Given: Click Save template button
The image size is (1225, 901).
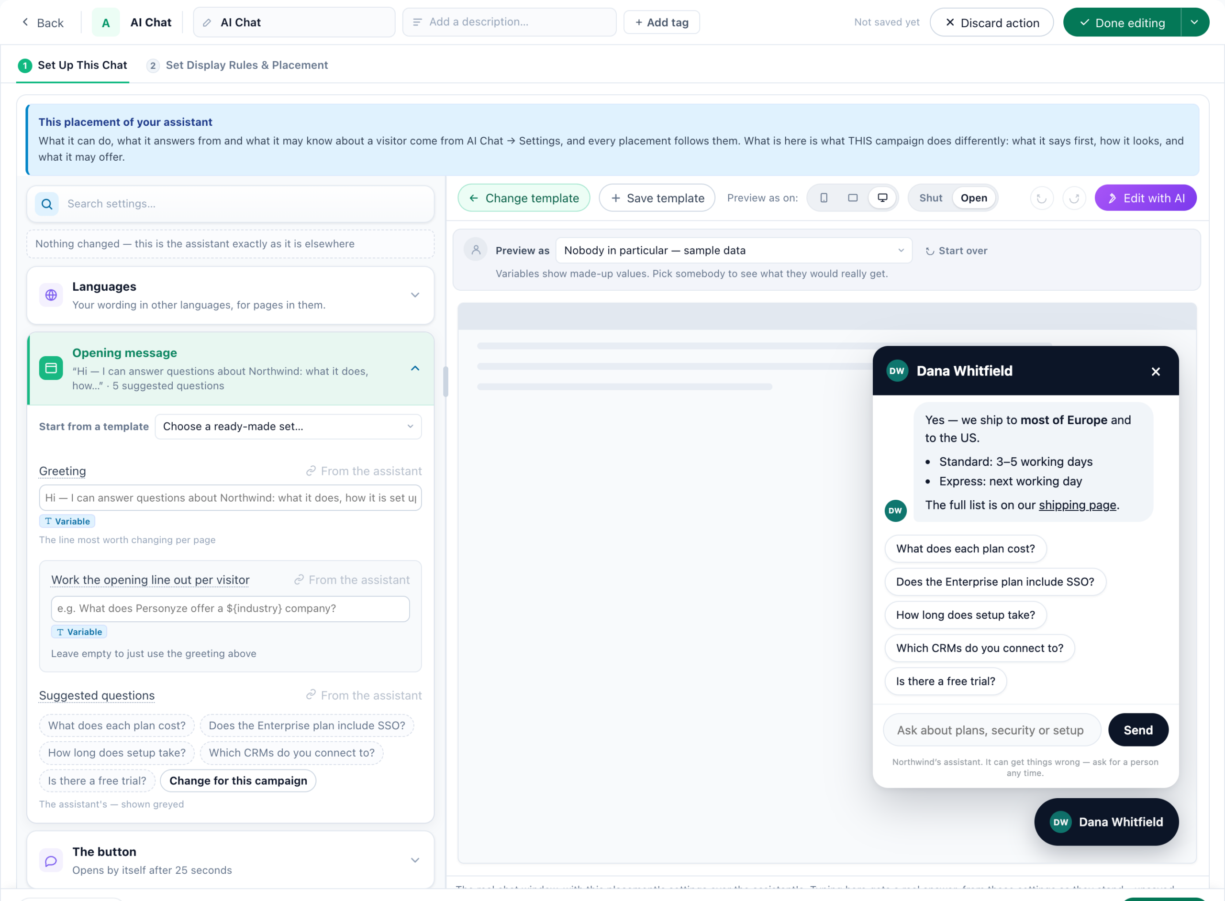Looking at the screenshot, I should [657, 198].
